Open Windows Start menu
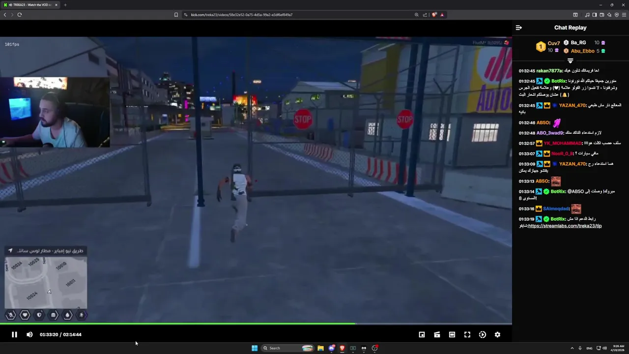The image size is (629, 354). click(255, 348)
